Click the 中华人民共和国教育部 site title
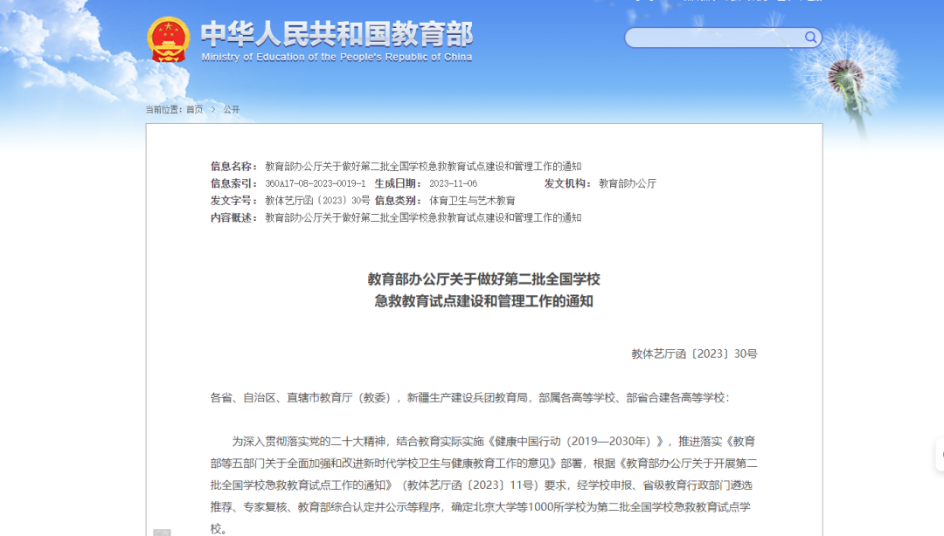Viewport: 944px width, 536px height. pyautogui.click(x=337, y=33)
